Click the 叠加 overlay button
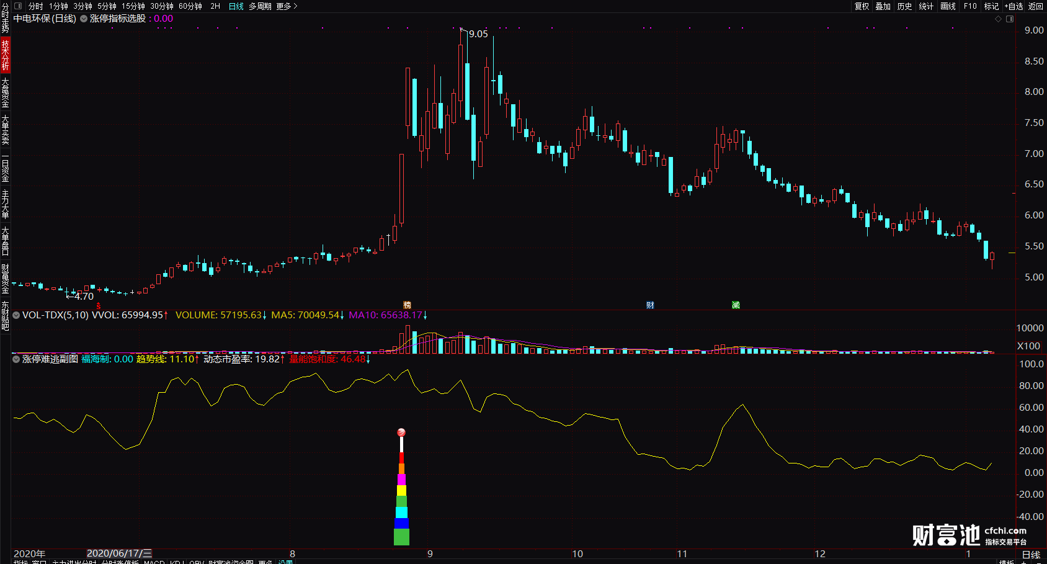1047x564 pixels. click(883, 6)
